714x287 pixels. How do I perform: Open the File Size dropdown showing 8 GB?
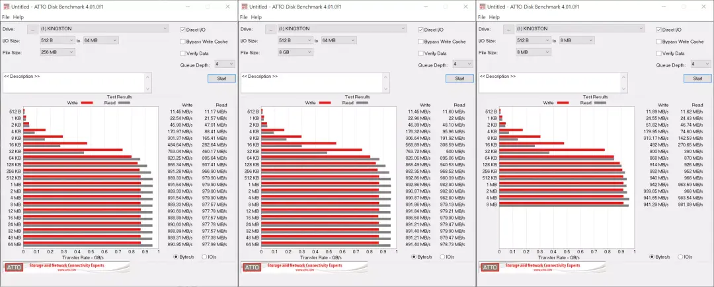tap(296, 52)
